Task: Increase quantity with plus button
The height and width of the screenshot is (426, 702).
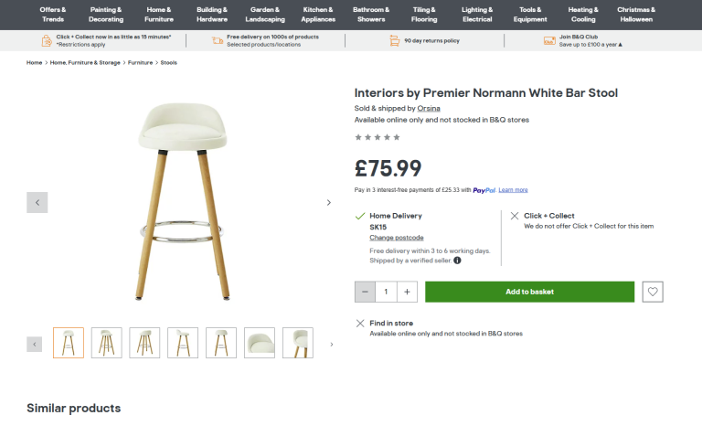Action: (407, 292)
